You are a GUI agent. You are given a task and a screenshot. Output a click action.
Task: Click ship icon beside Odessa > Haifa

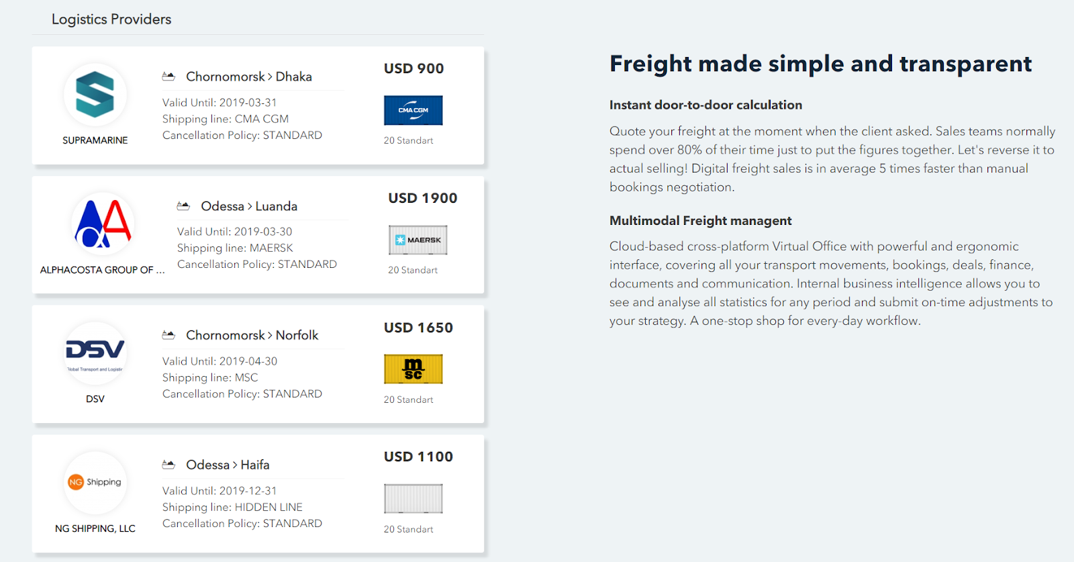click(168, 465)
